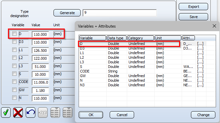Viewport: 220px width, 123px height.
Task: Click the grayed 2/3 step icon
Action: pos(43,113)
